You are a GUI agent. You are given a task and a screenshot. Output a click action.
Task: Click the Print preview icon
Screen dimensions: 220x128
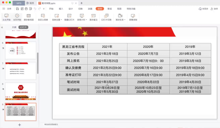30,9
